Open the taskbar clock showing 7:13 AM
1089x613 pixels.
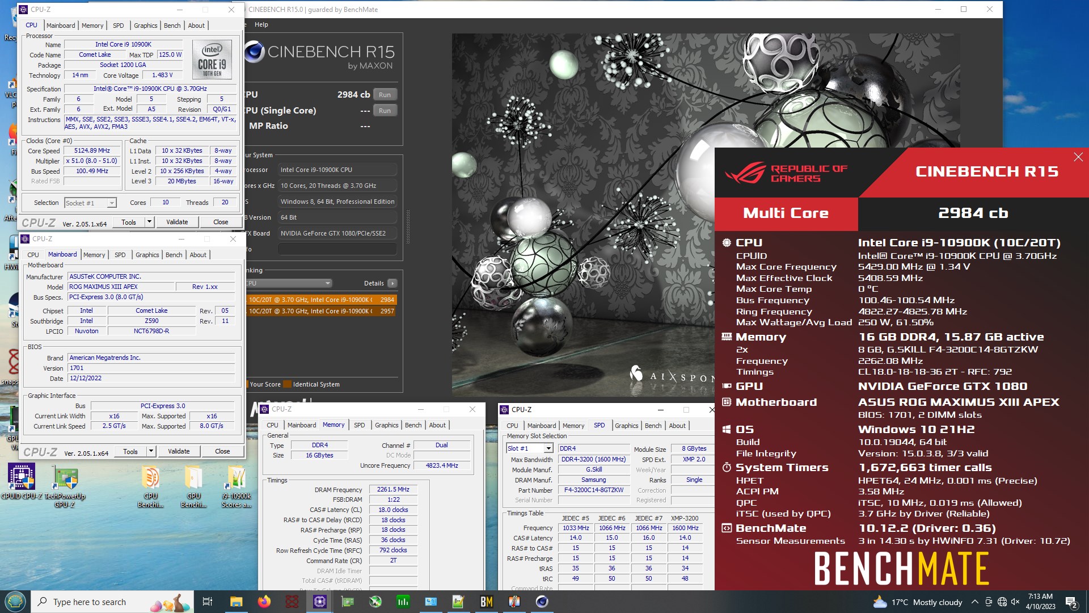1040,602
